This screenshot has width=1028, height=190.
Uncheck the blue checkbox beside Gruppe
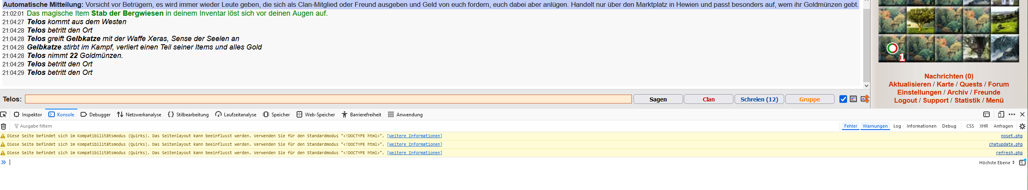[x=843, y=99]
